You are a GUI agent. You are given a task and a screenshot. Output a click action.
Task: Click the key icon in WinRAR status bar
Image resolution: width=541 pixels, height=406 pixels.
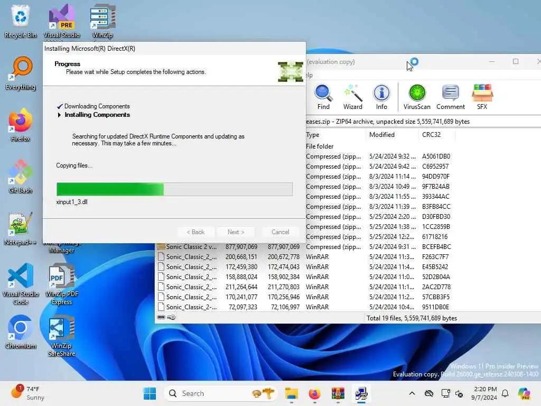pyautogui.click(x=171, y=317)
